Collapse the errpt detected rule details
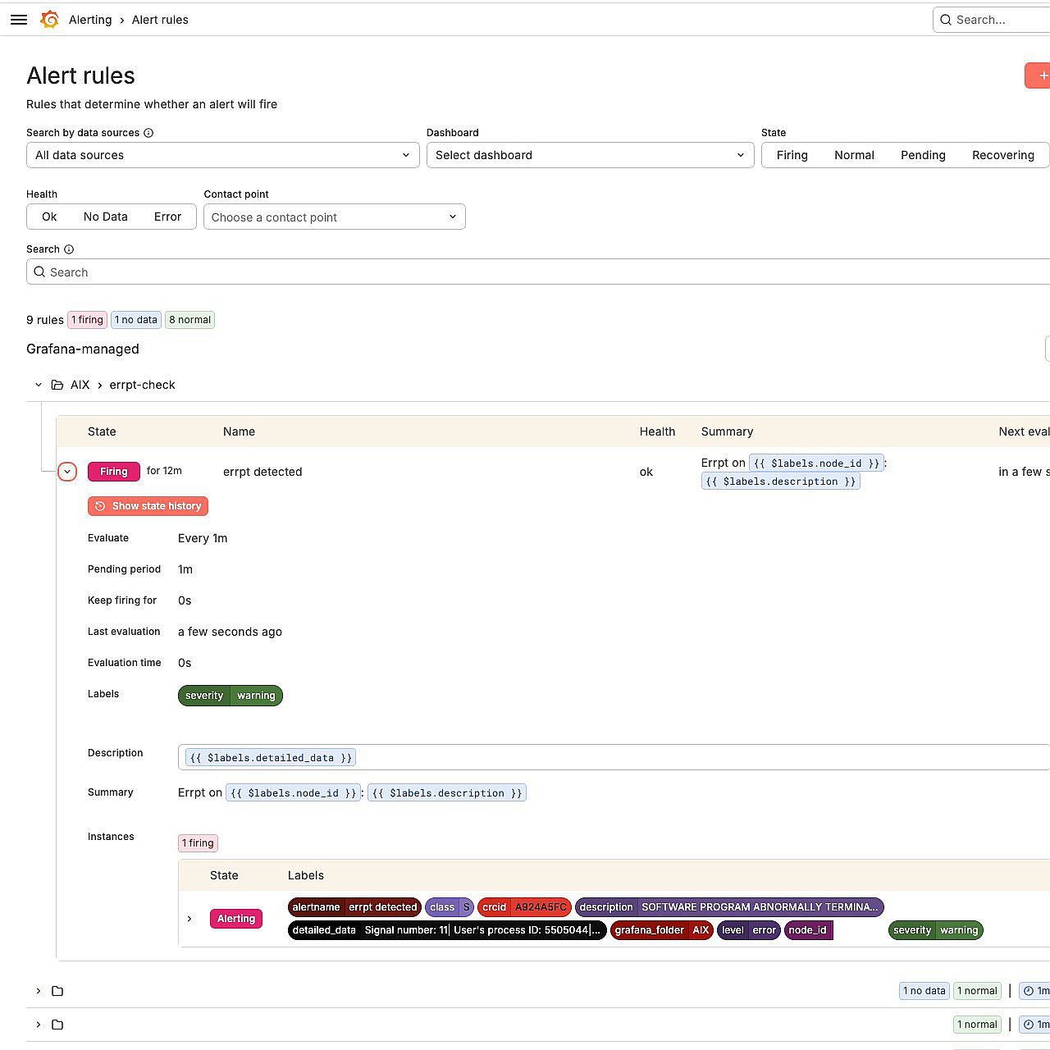The width and height of the screenshot is (1050, 1050). click(68, 472)
